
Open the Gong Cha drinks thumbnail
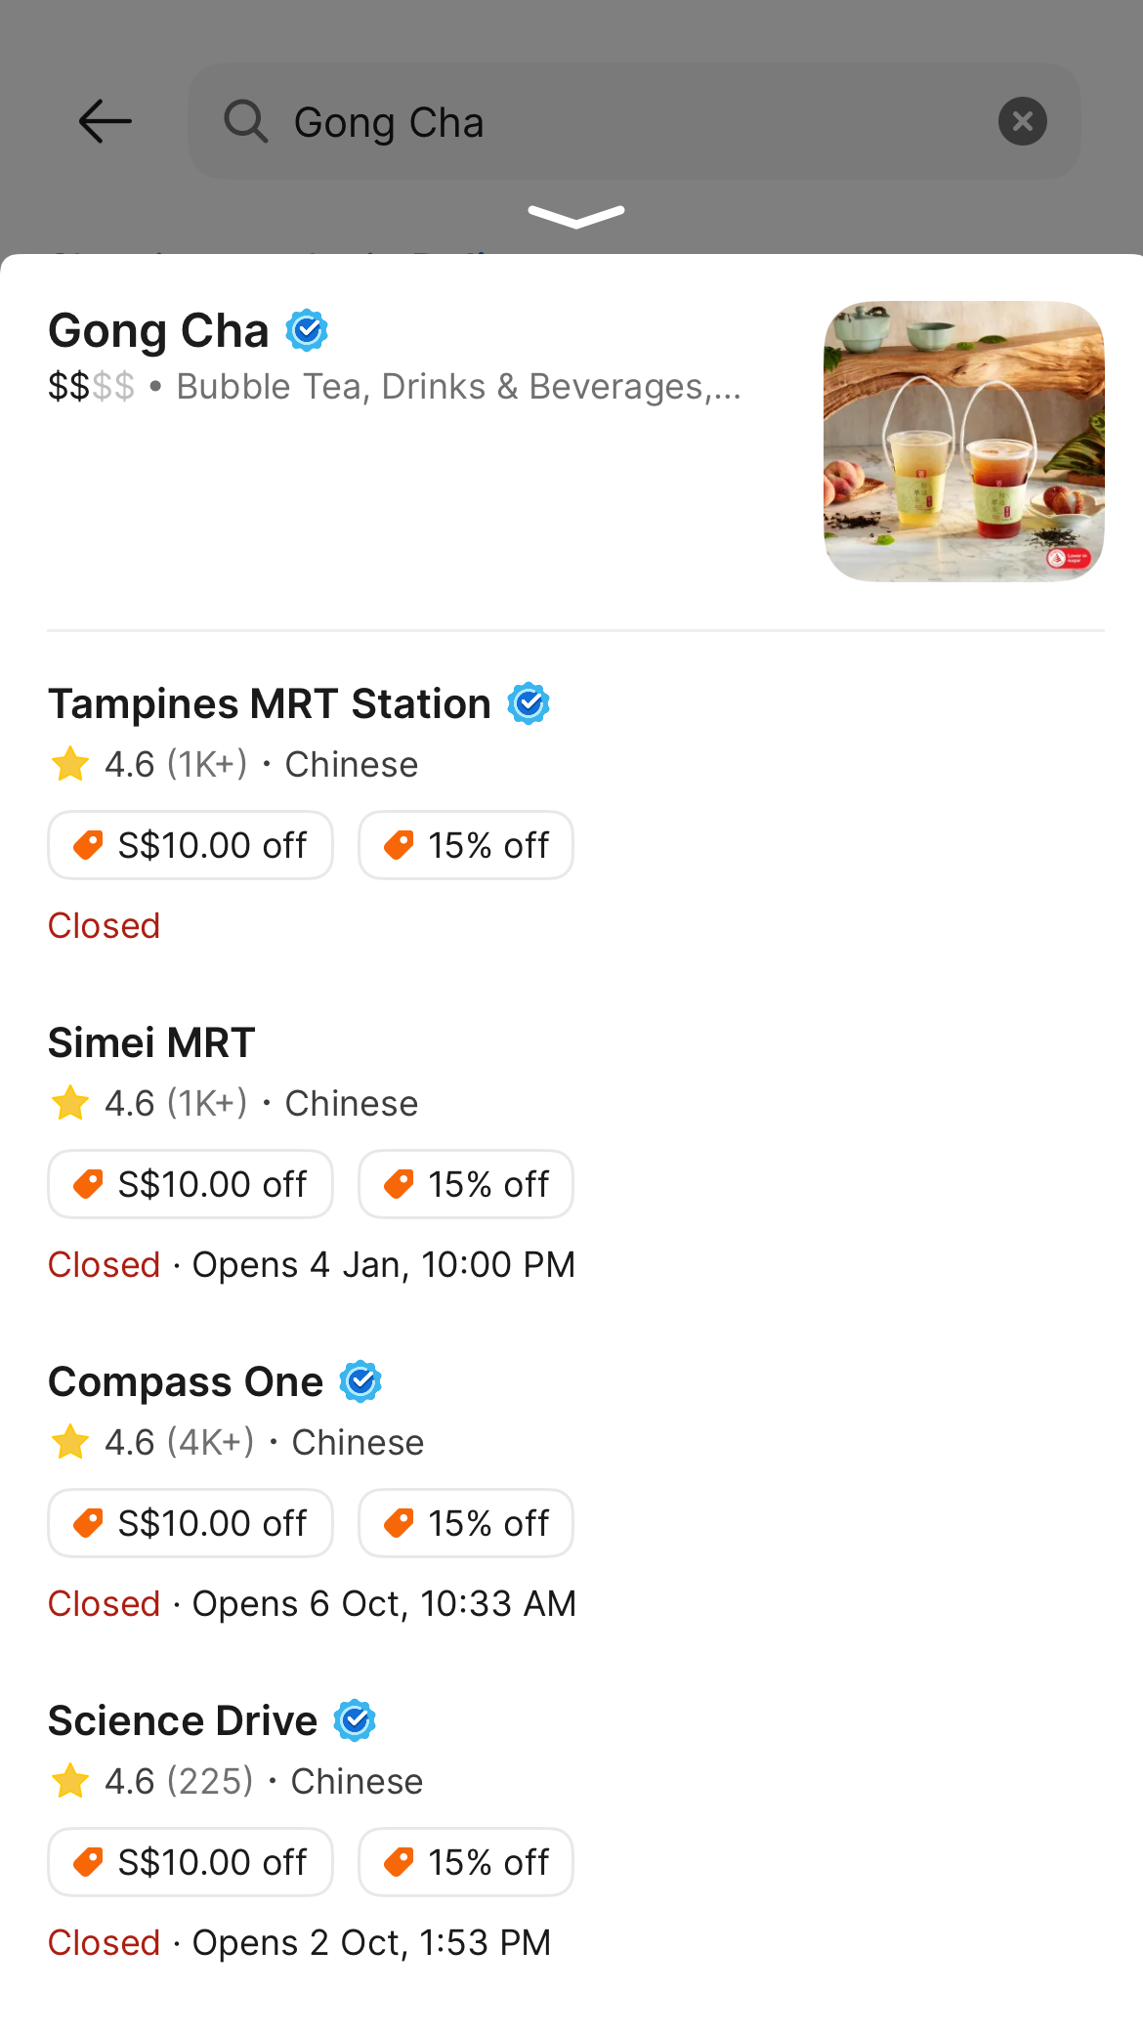[963, 442]
